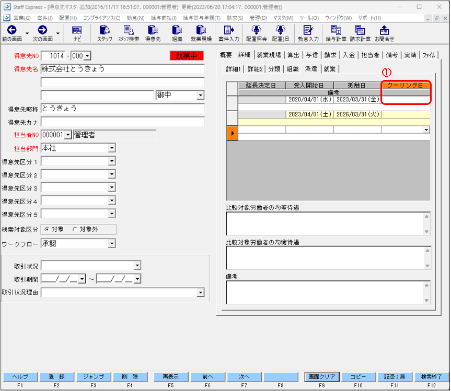Viewport: 451px width, 391px height.
Task: Open the クーリング日 cell dropdown in new row
Action: pyautogui.click(x=426, y=130)
